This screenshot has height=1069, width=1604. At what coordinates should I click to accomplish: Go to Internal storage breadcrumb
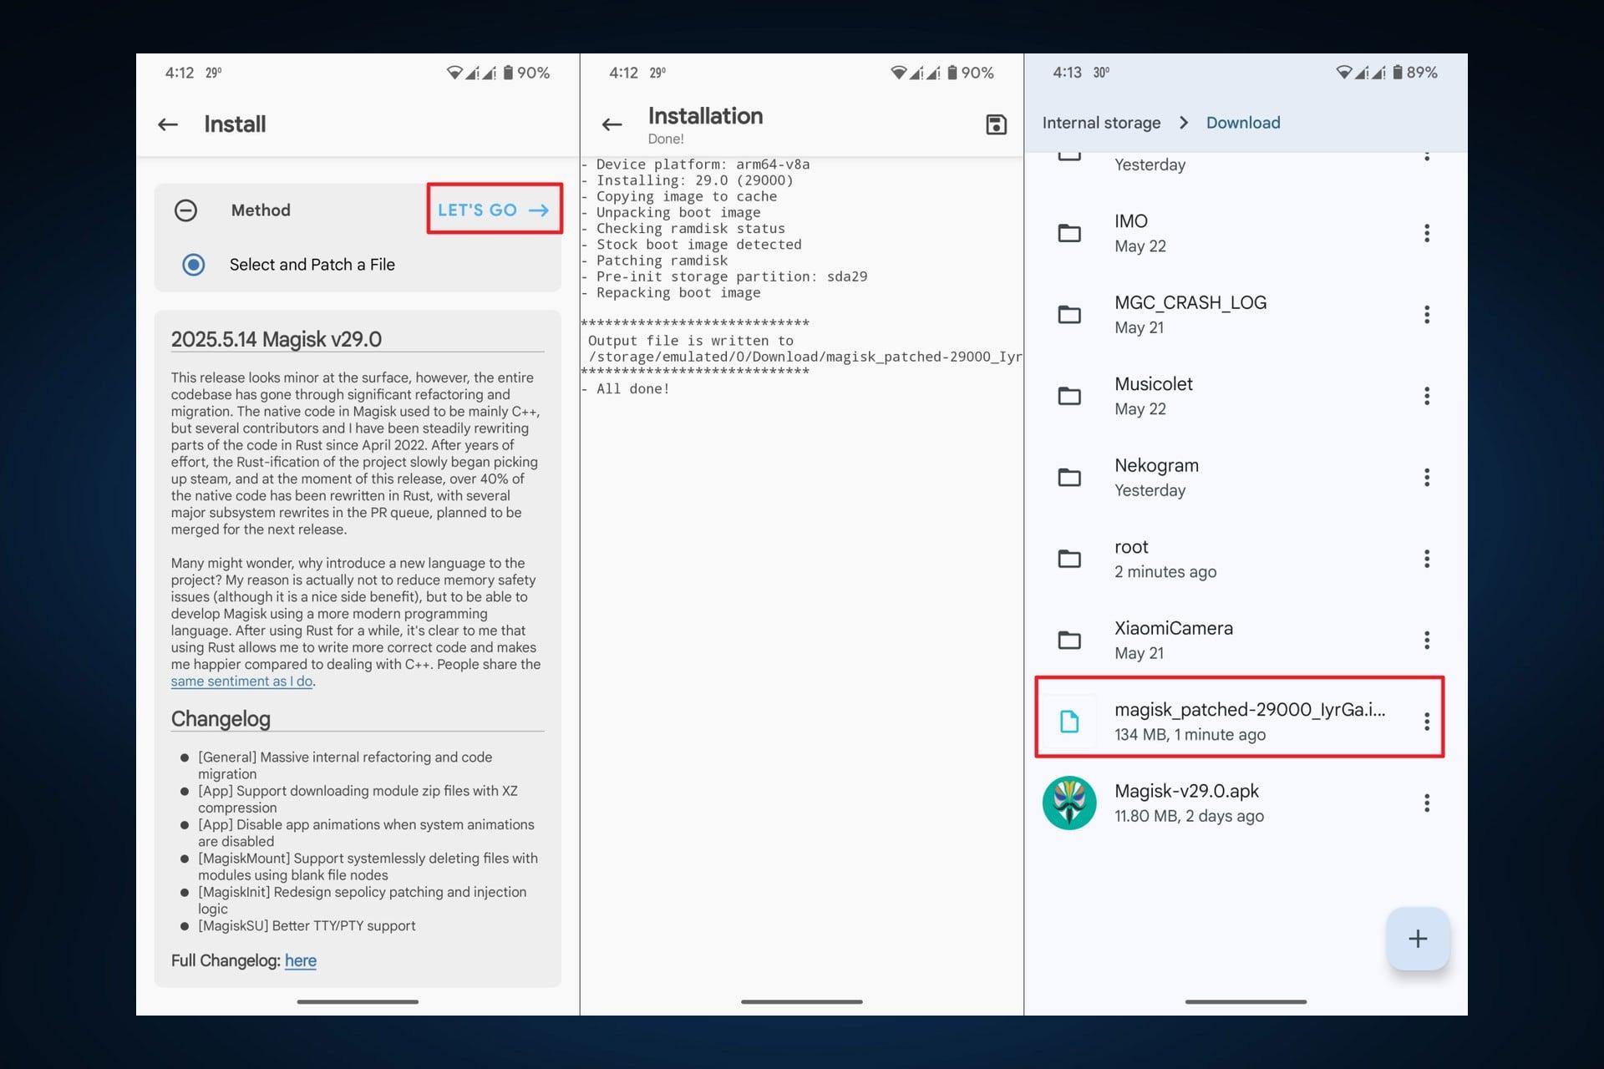click(x=1101, y=123)
